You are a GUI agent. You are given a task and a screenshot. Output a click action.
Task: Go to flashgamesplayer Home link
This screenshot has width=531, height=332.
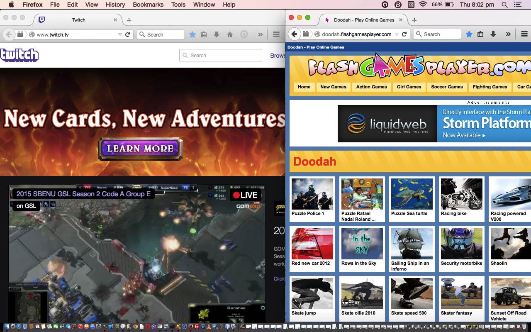(304, 87)
